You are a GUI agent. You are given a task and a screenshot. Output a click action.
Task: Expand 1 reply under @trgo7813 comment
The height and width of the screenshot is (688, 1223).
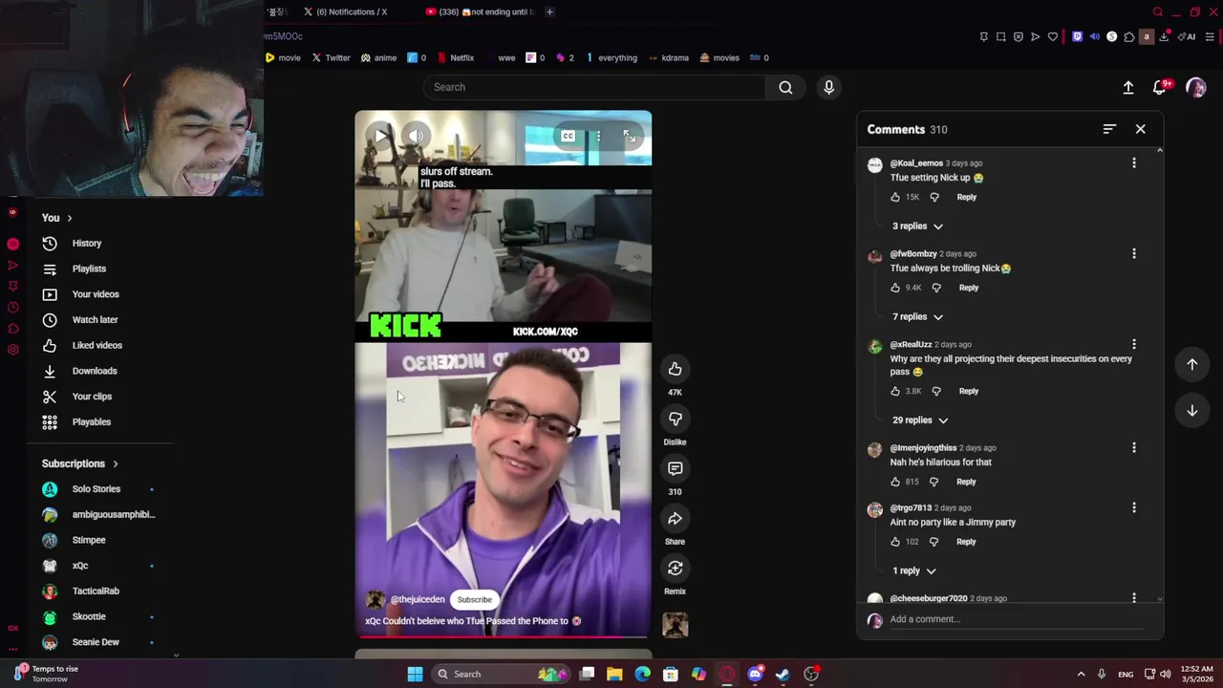913,570
